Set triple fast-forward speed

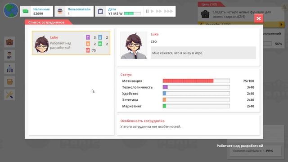[168, 11]
